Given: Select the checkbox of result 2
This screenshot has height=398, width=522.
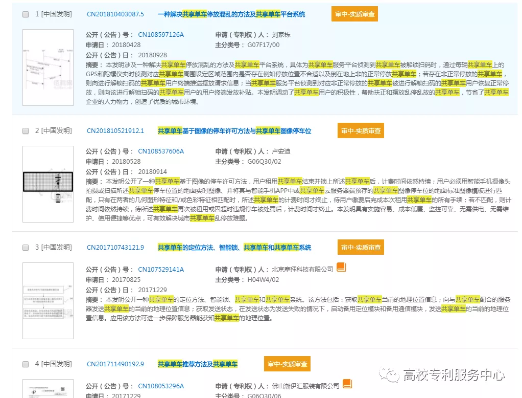Looking at the screenshot, I should pyautogui.click(x=25, y=131).
